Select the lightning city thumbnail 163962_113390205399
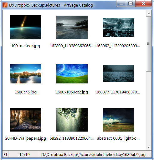 118,27
